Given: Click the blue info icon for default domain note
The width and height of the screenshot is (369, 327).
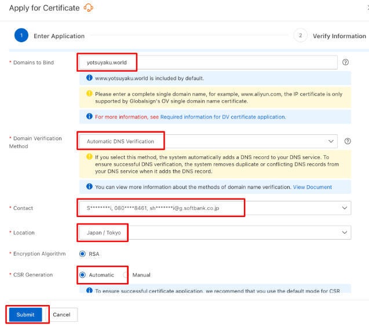Looking at the screenshot, I should coord(89,78).
